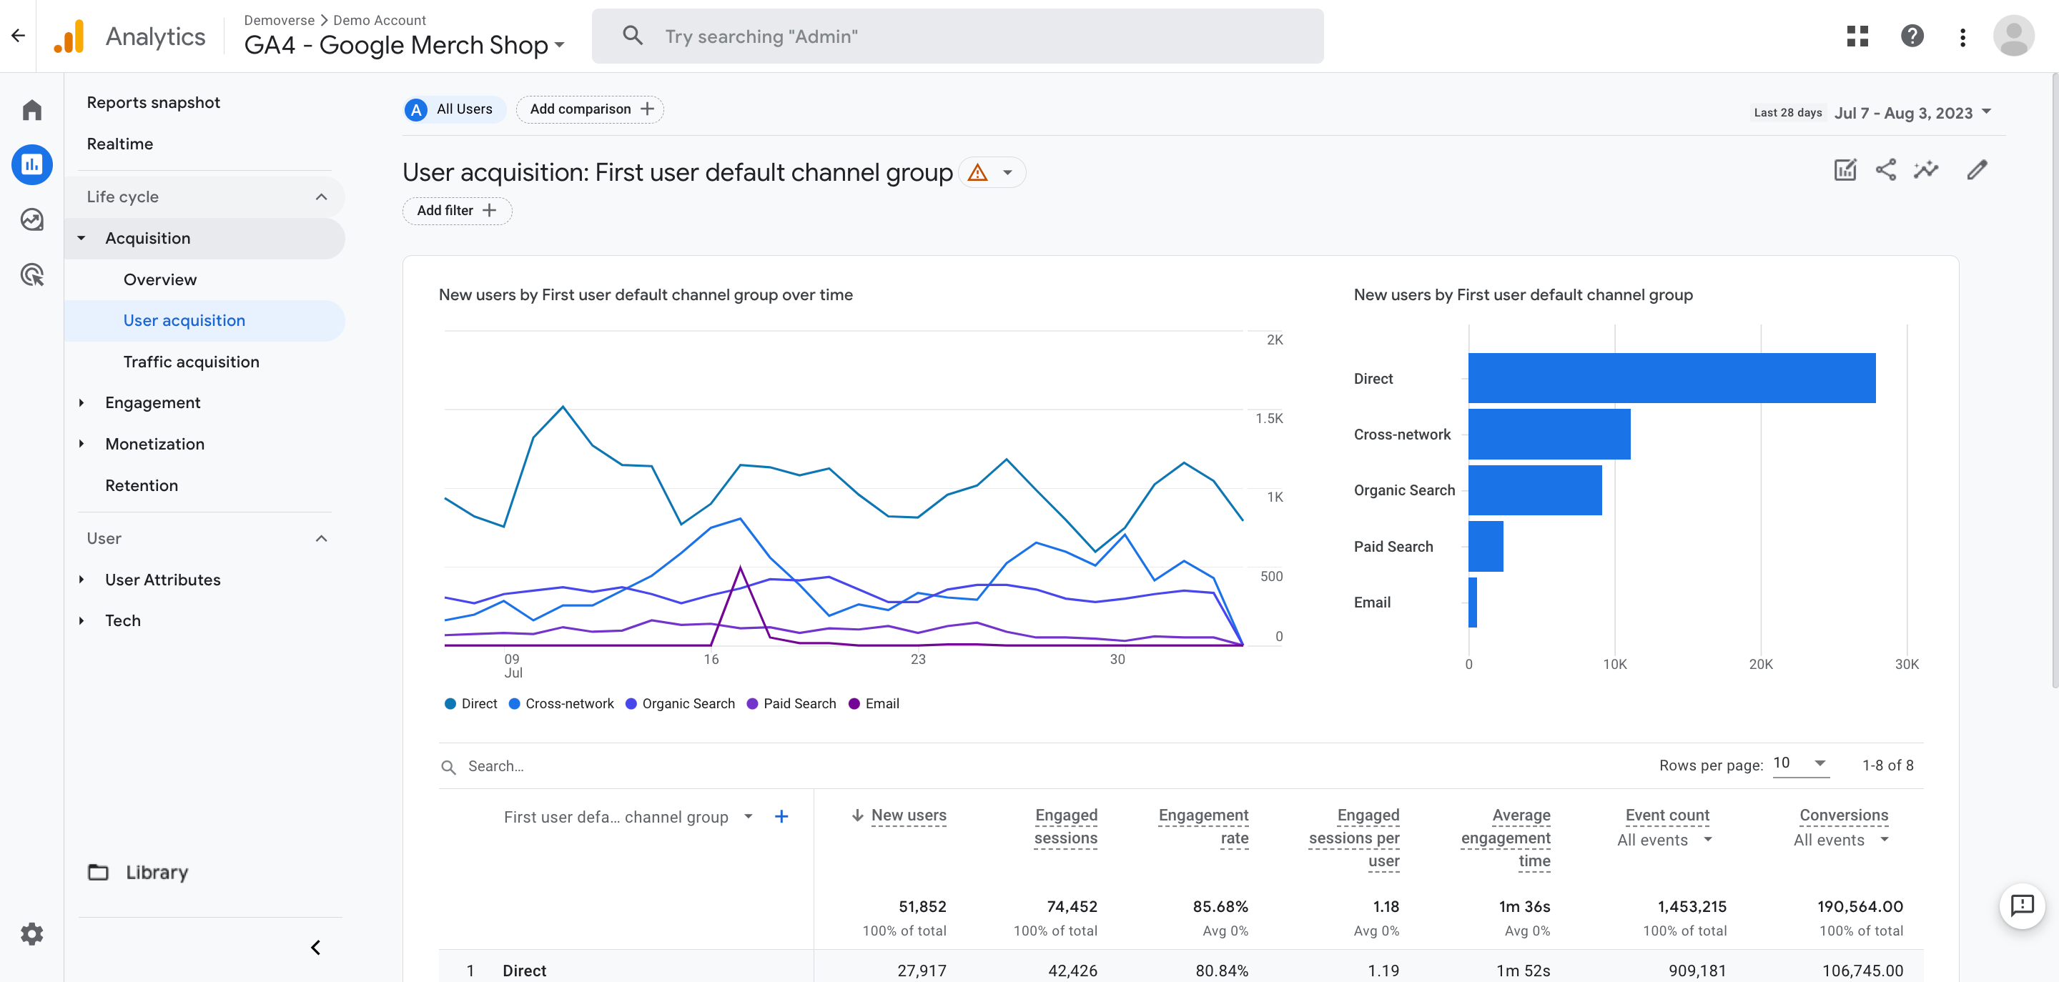Click the Customize report pencil icon
The image size is (2059, 982).
point(1977,169)
